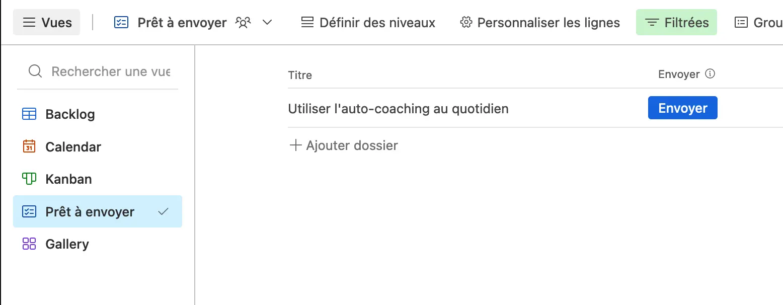Screen dimensions: 783x305
Task: Select the Gallery view in sidebar
Action: [x=67, y=244]
